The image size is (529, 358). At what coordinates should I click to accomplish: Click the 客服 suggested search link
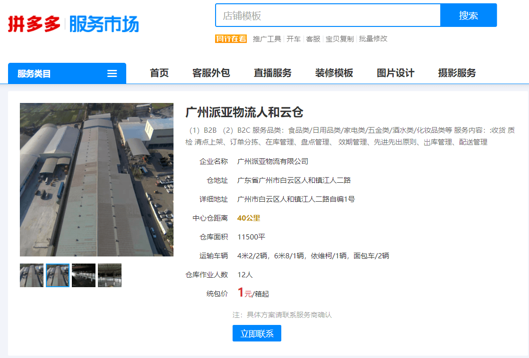313,39
